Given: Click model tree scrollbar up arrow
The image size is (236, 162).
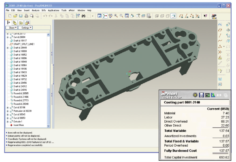Looking at the screenshot, I should coord(48,35).
